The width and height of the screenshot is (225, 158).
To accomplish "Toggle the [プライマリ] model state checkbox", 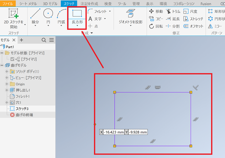I will point(13,59).
